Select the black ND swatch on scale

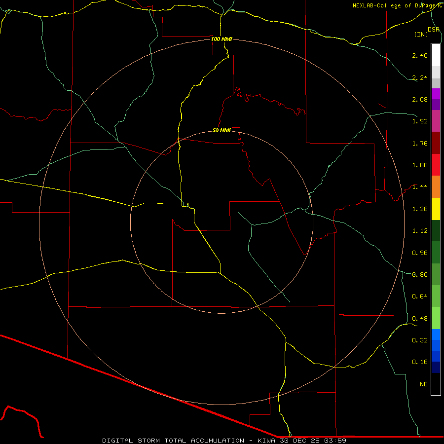436,384
